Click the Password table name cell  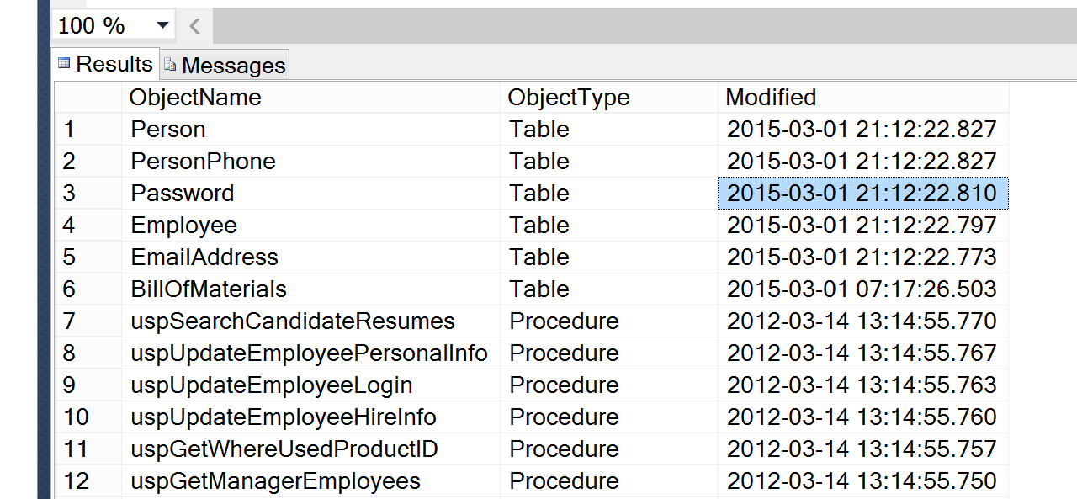coord(183,193)
